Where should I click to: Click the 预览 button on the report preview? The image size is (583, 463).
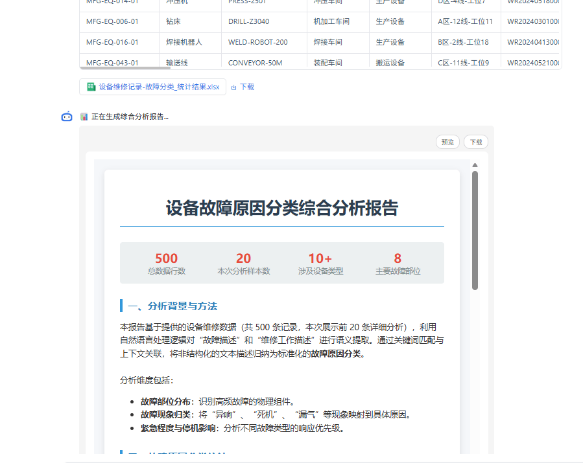447,142
